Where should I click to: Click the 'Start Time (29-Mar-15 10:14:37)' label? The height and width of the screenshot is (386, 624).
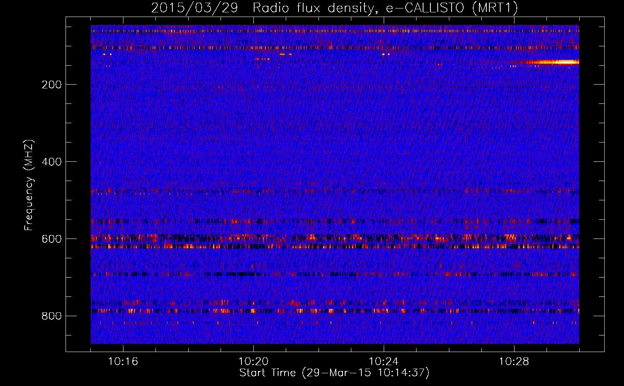point(334,373)
